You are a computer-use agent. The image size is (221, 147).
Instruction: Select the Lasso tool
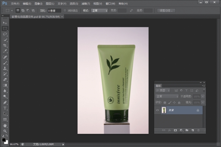tap(5, 34)
